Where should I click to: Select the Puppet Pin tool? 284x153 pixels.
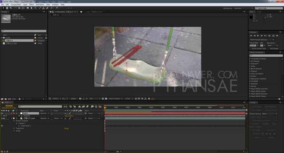[x=57, y=8]
